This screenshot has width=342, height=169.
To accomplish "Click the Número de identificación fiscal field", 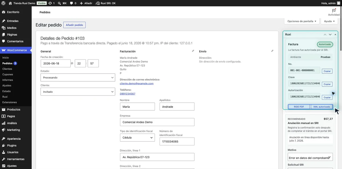I will point(177,141).
